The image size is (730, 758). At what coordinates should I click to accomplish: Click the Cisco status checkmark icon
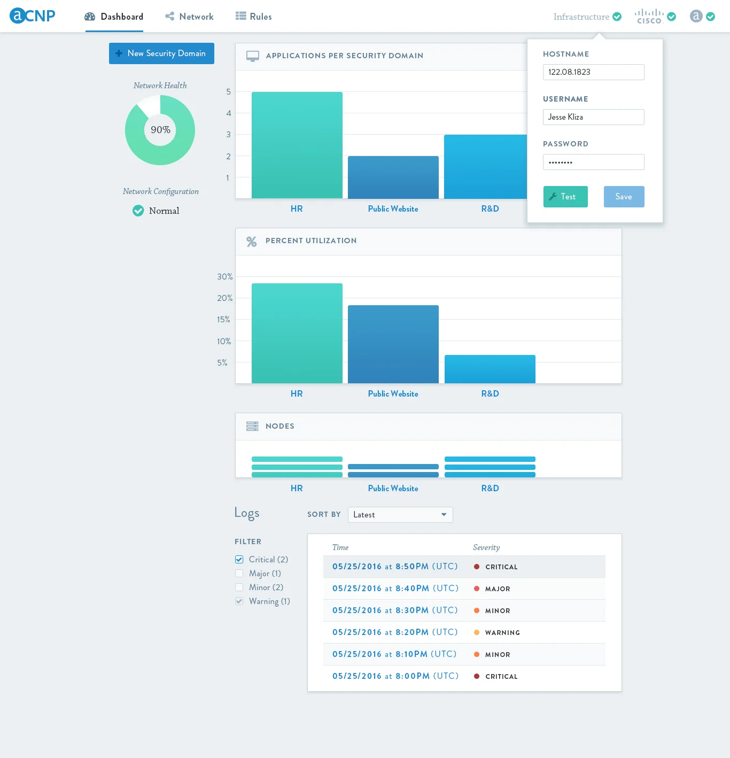[671, 17]
